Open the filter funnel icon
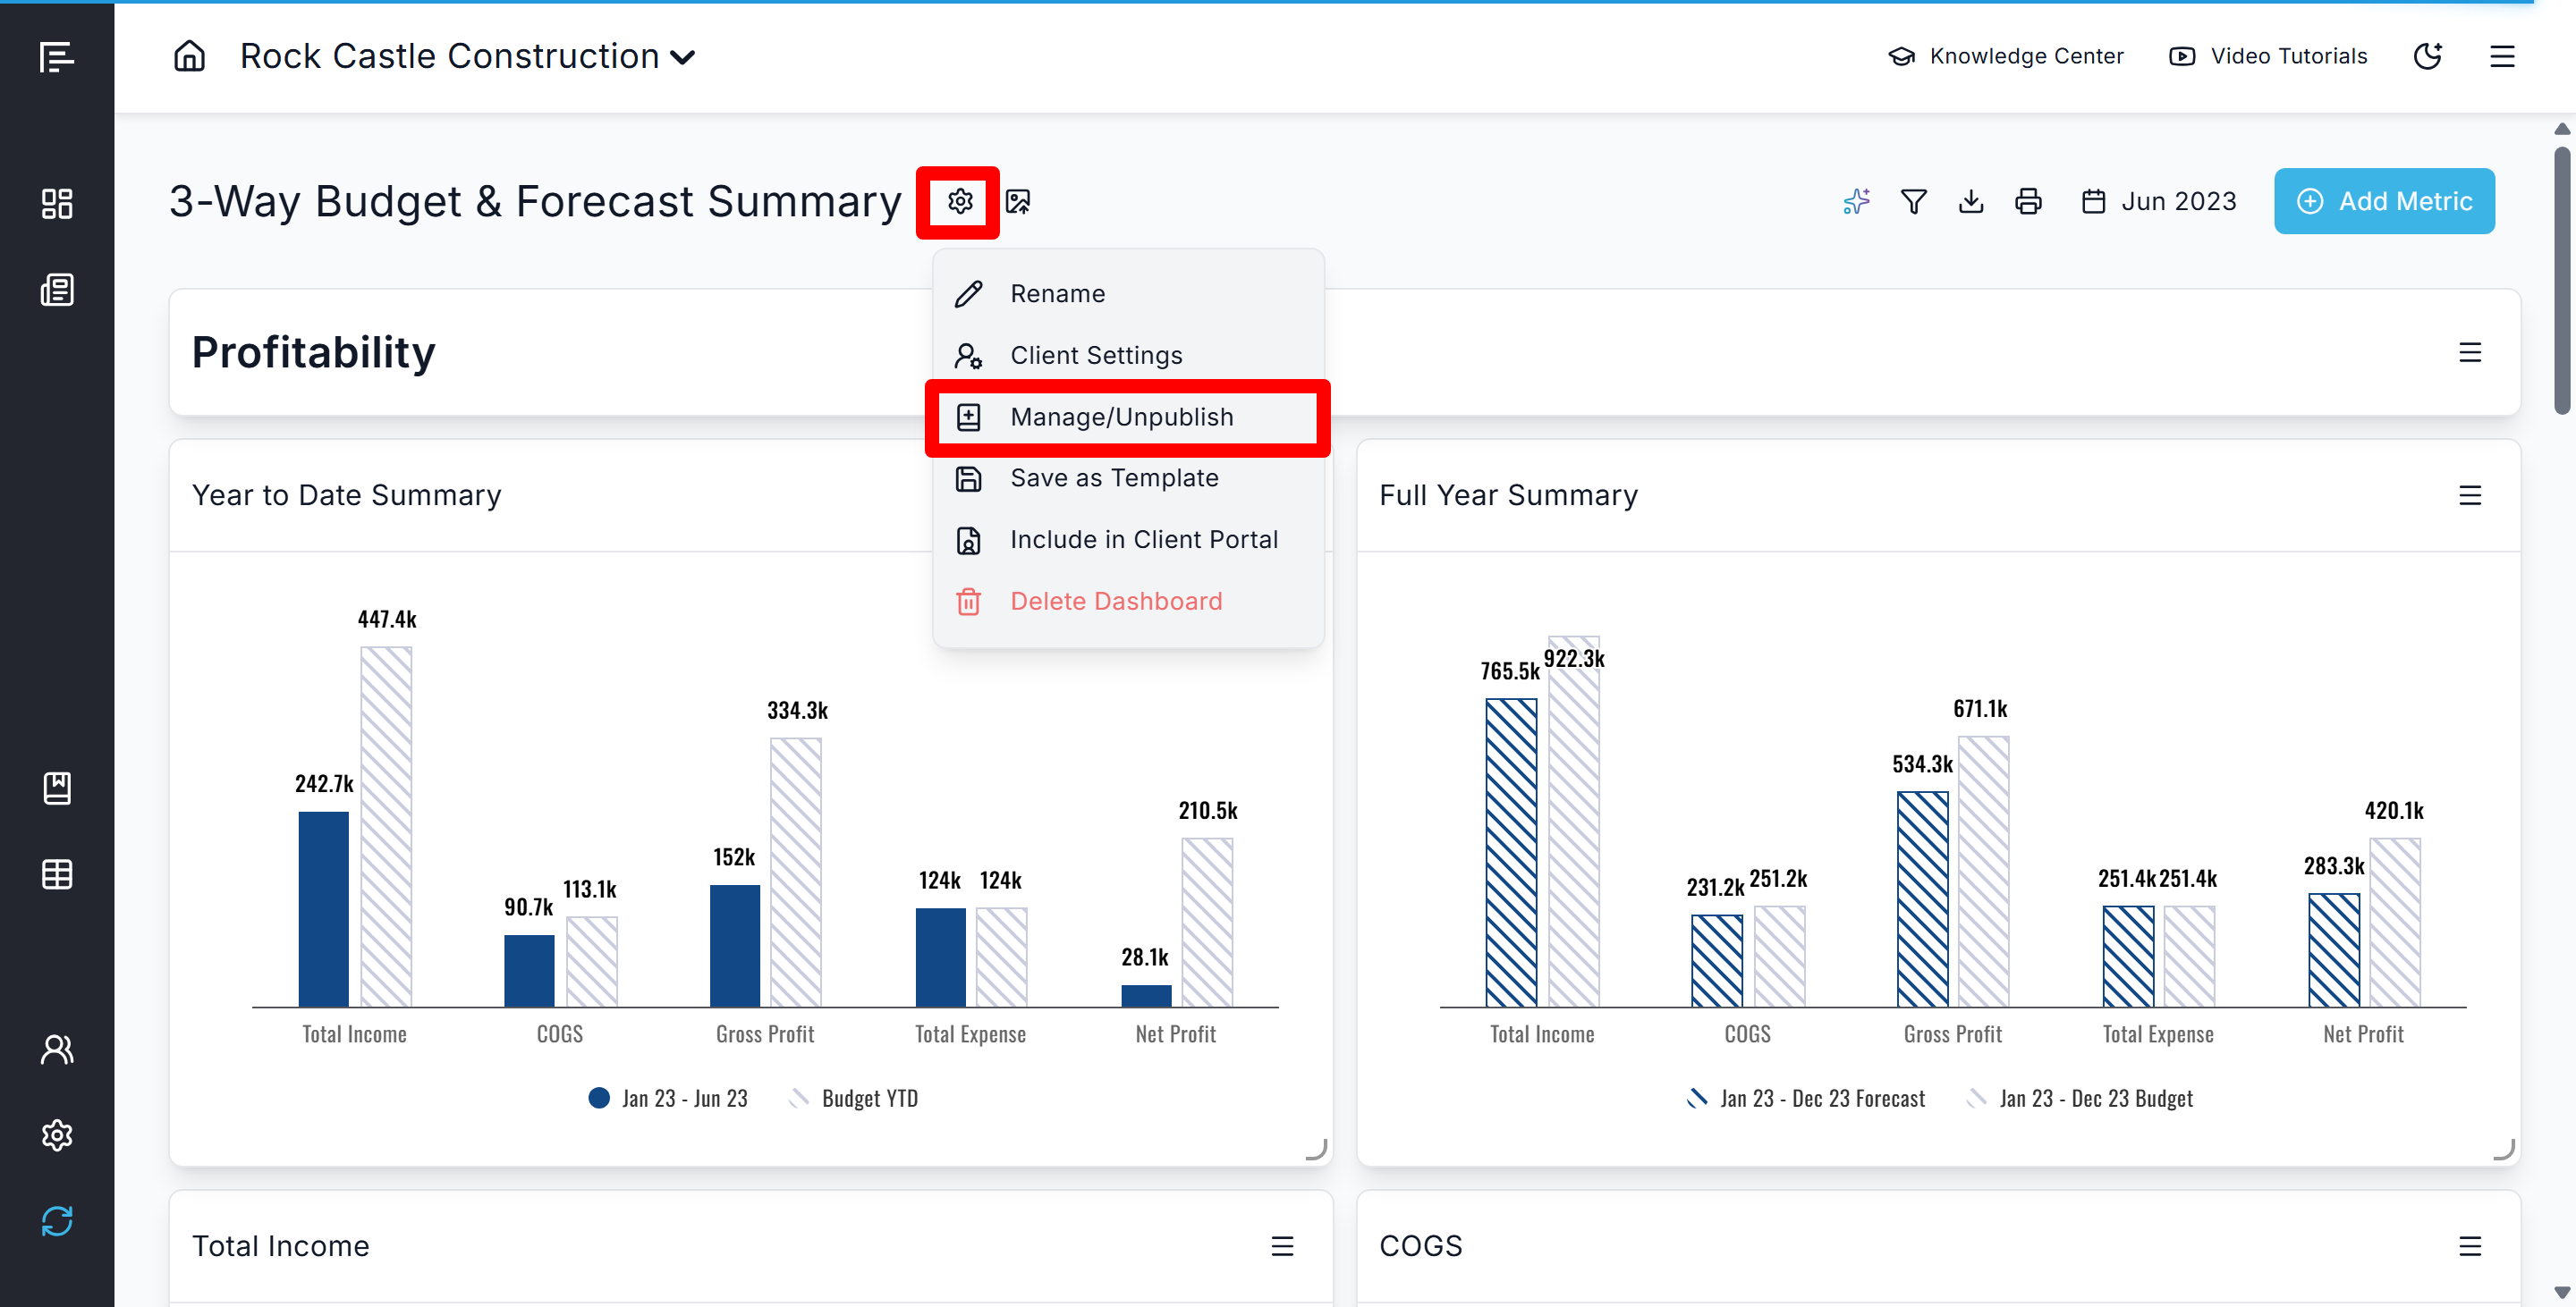This screenshot has width=2576, height=1307. click(x=1913, y=202)
